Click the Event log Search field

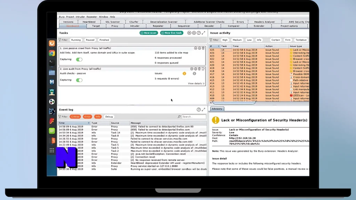(x=194, y=117)
